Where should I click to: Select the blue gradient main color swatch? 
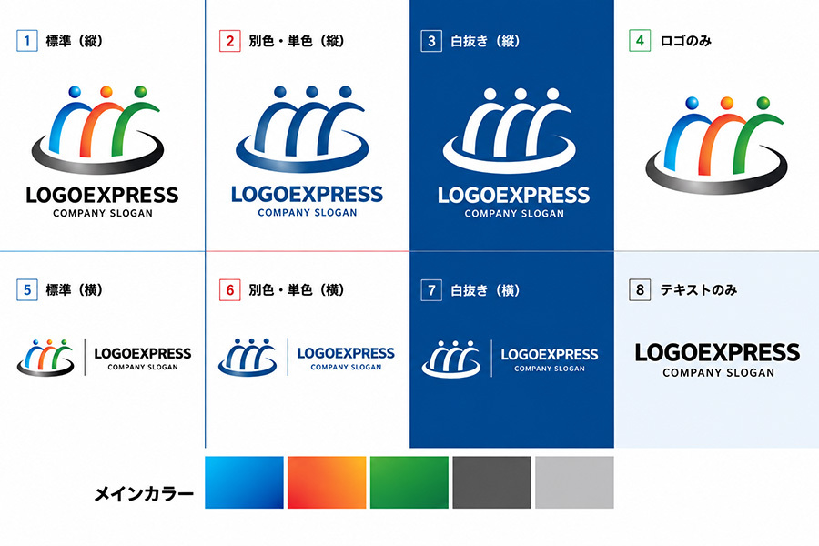pos(244,482)
